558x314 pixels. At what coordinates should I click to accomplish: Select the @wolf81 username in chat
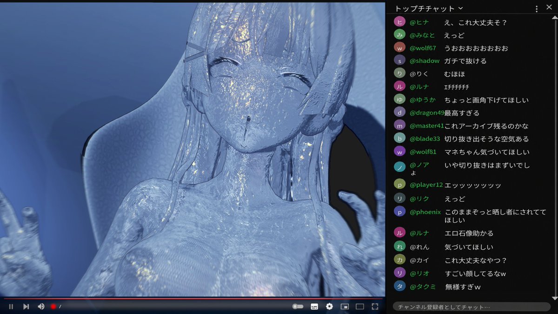(423, 152)
